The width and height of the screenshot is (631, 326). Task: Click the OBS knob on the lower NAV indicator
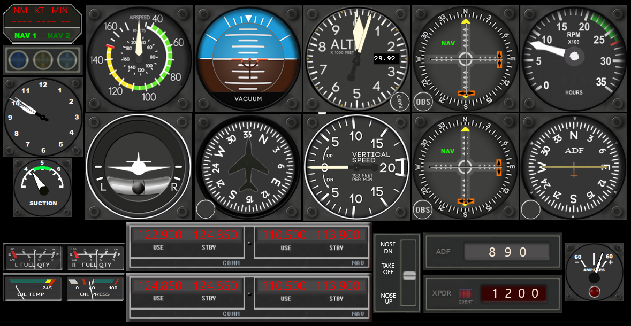(423, 209)
